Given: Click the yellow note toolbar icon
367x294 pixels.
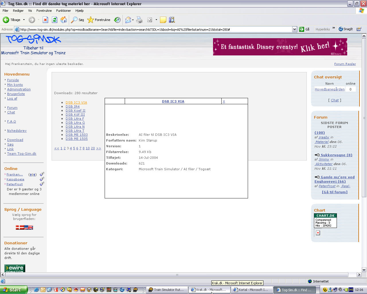Looking at the screenshot, I should coord(163,20).
